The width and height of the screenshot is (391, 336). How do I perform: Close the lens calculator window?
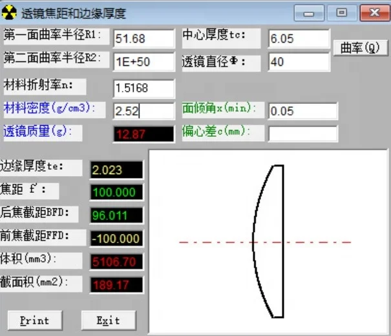[x=375, y=13]
